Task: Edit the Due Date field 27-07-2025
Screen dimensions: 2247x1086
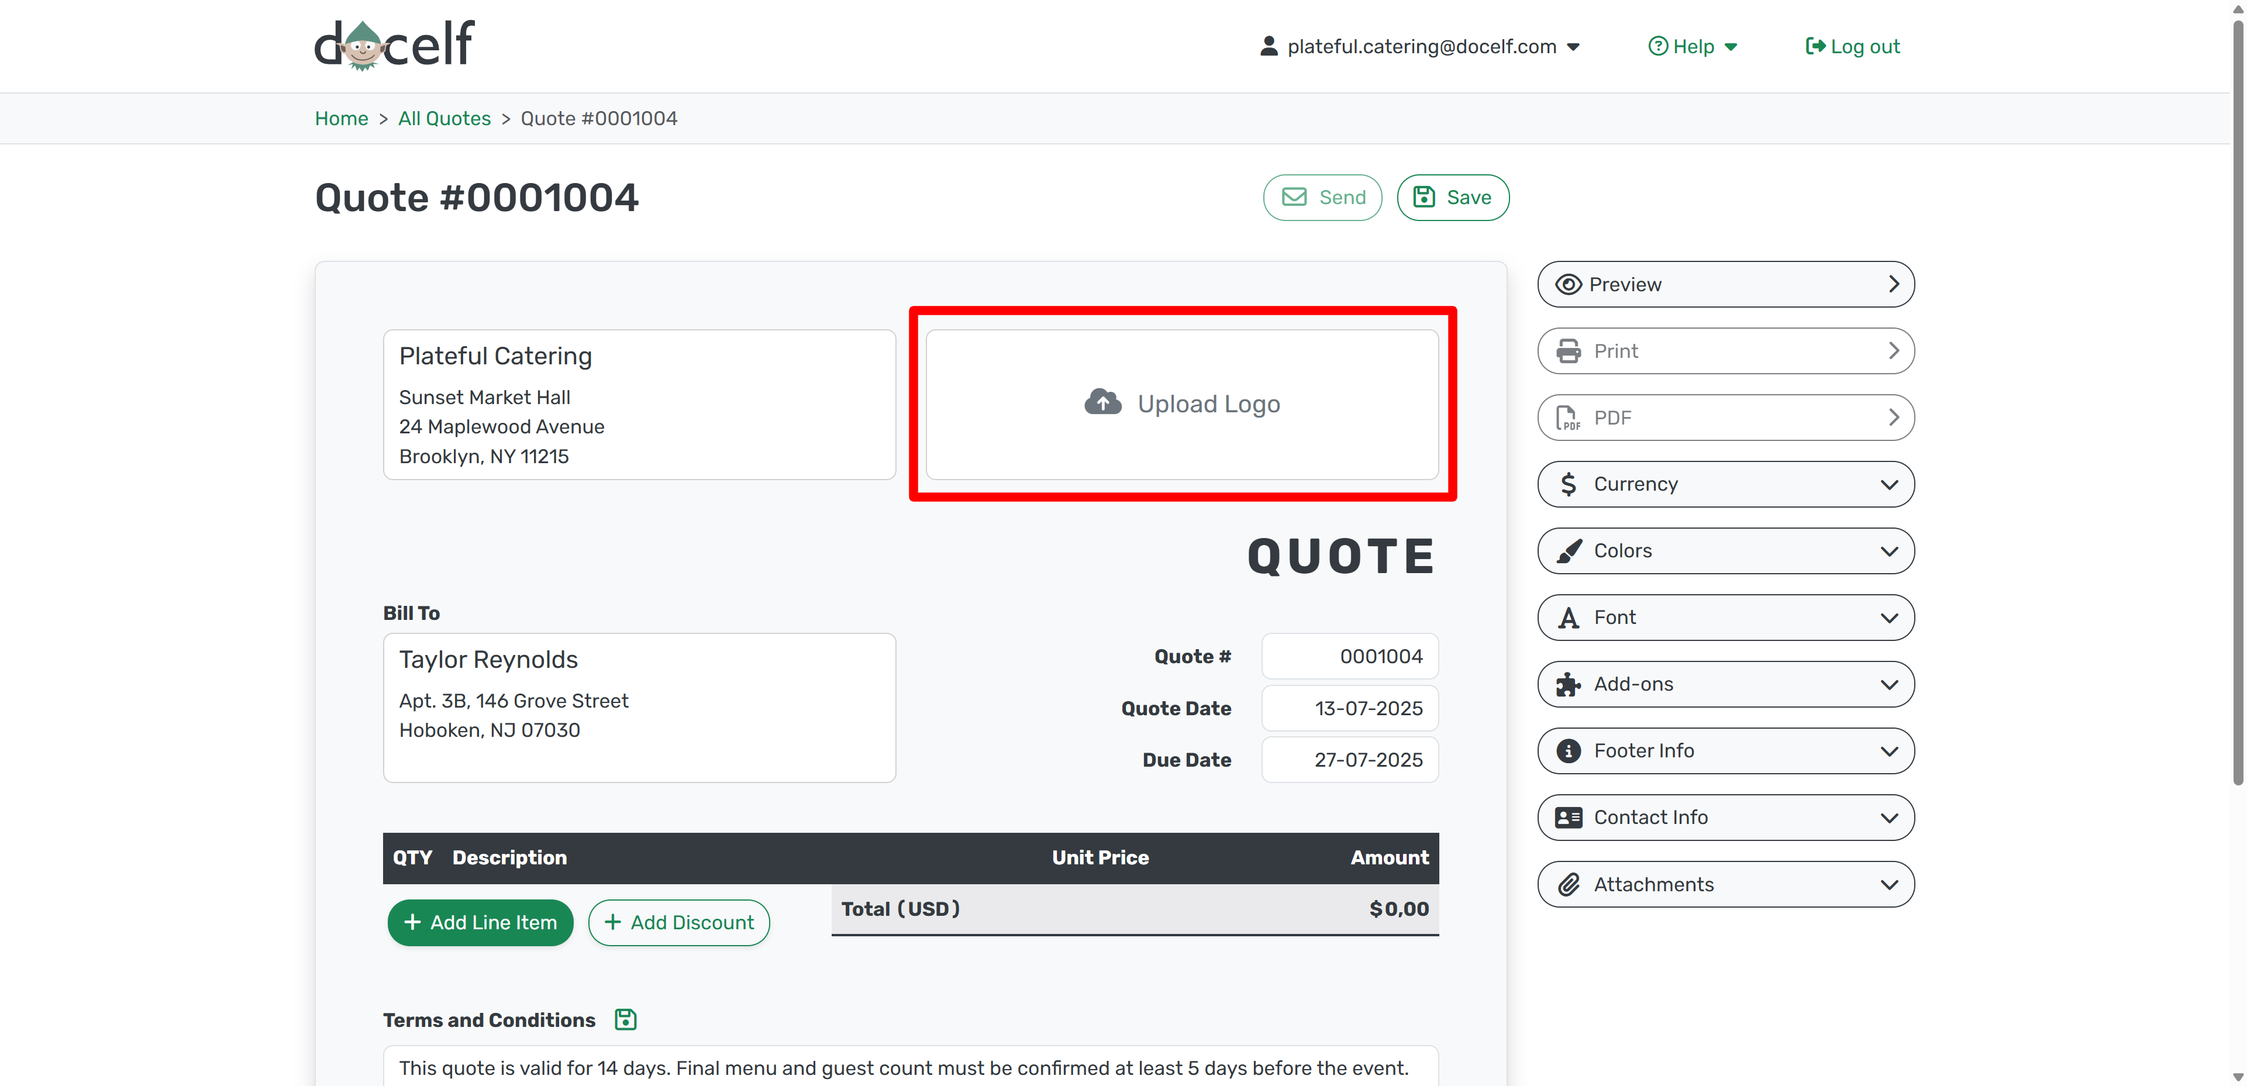Action: pos(1349,760)
